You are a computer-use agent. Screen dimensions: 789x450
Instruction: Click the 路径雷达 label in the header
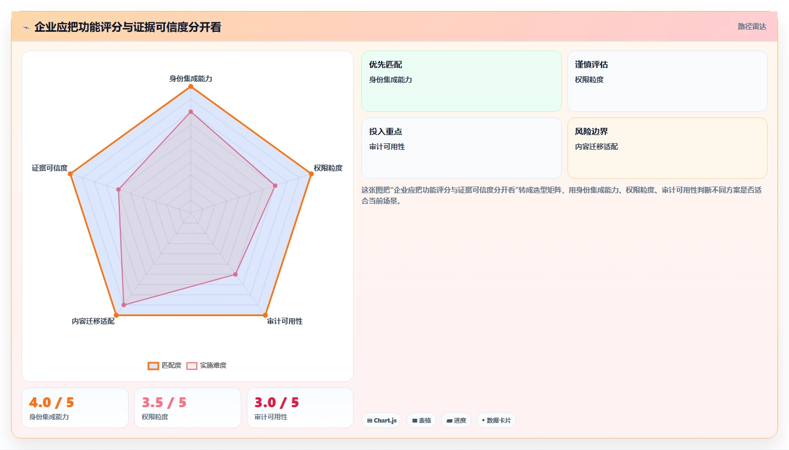(752, 26)
